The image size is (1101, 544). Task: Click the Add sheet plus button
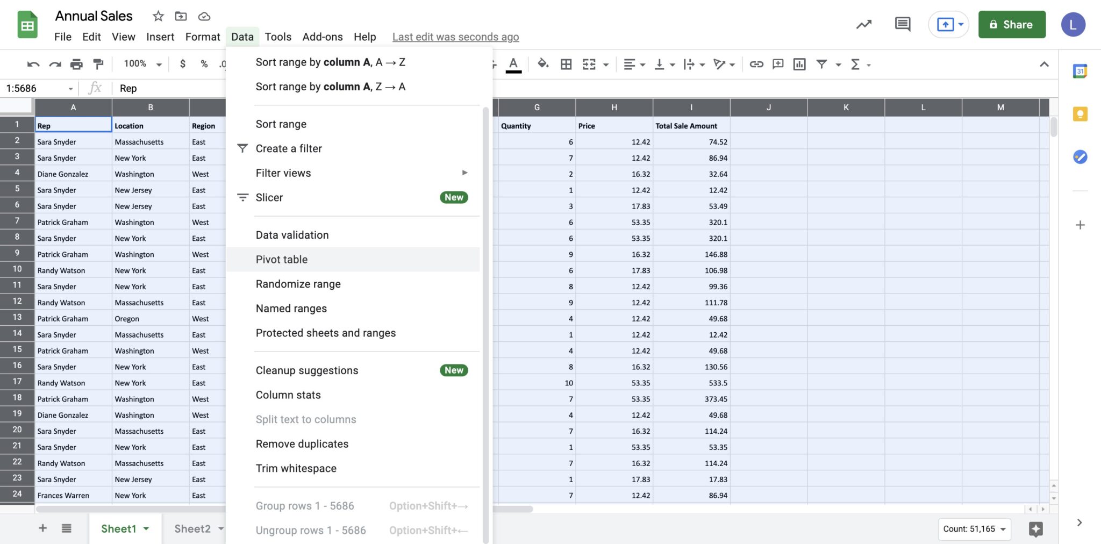coord(43,528)
